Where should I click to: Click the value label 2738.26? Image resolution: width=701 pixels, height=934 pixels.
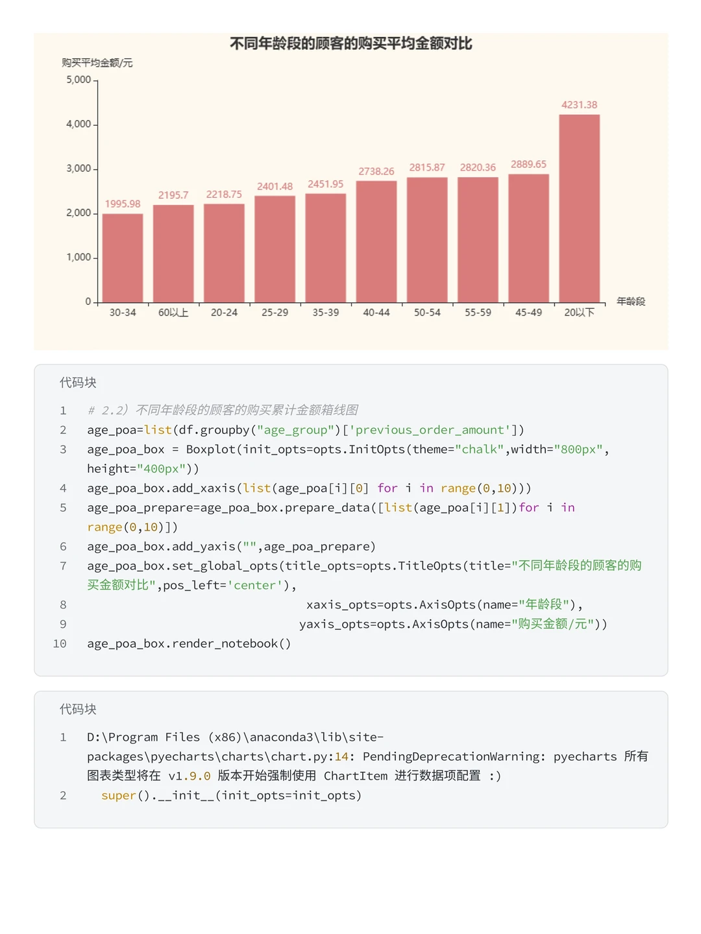click(376, 171)
